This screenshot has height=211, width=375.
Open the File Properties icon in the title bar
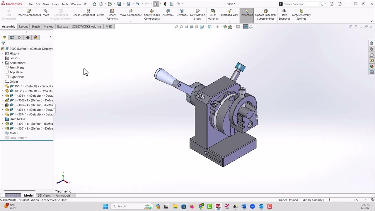172,4
